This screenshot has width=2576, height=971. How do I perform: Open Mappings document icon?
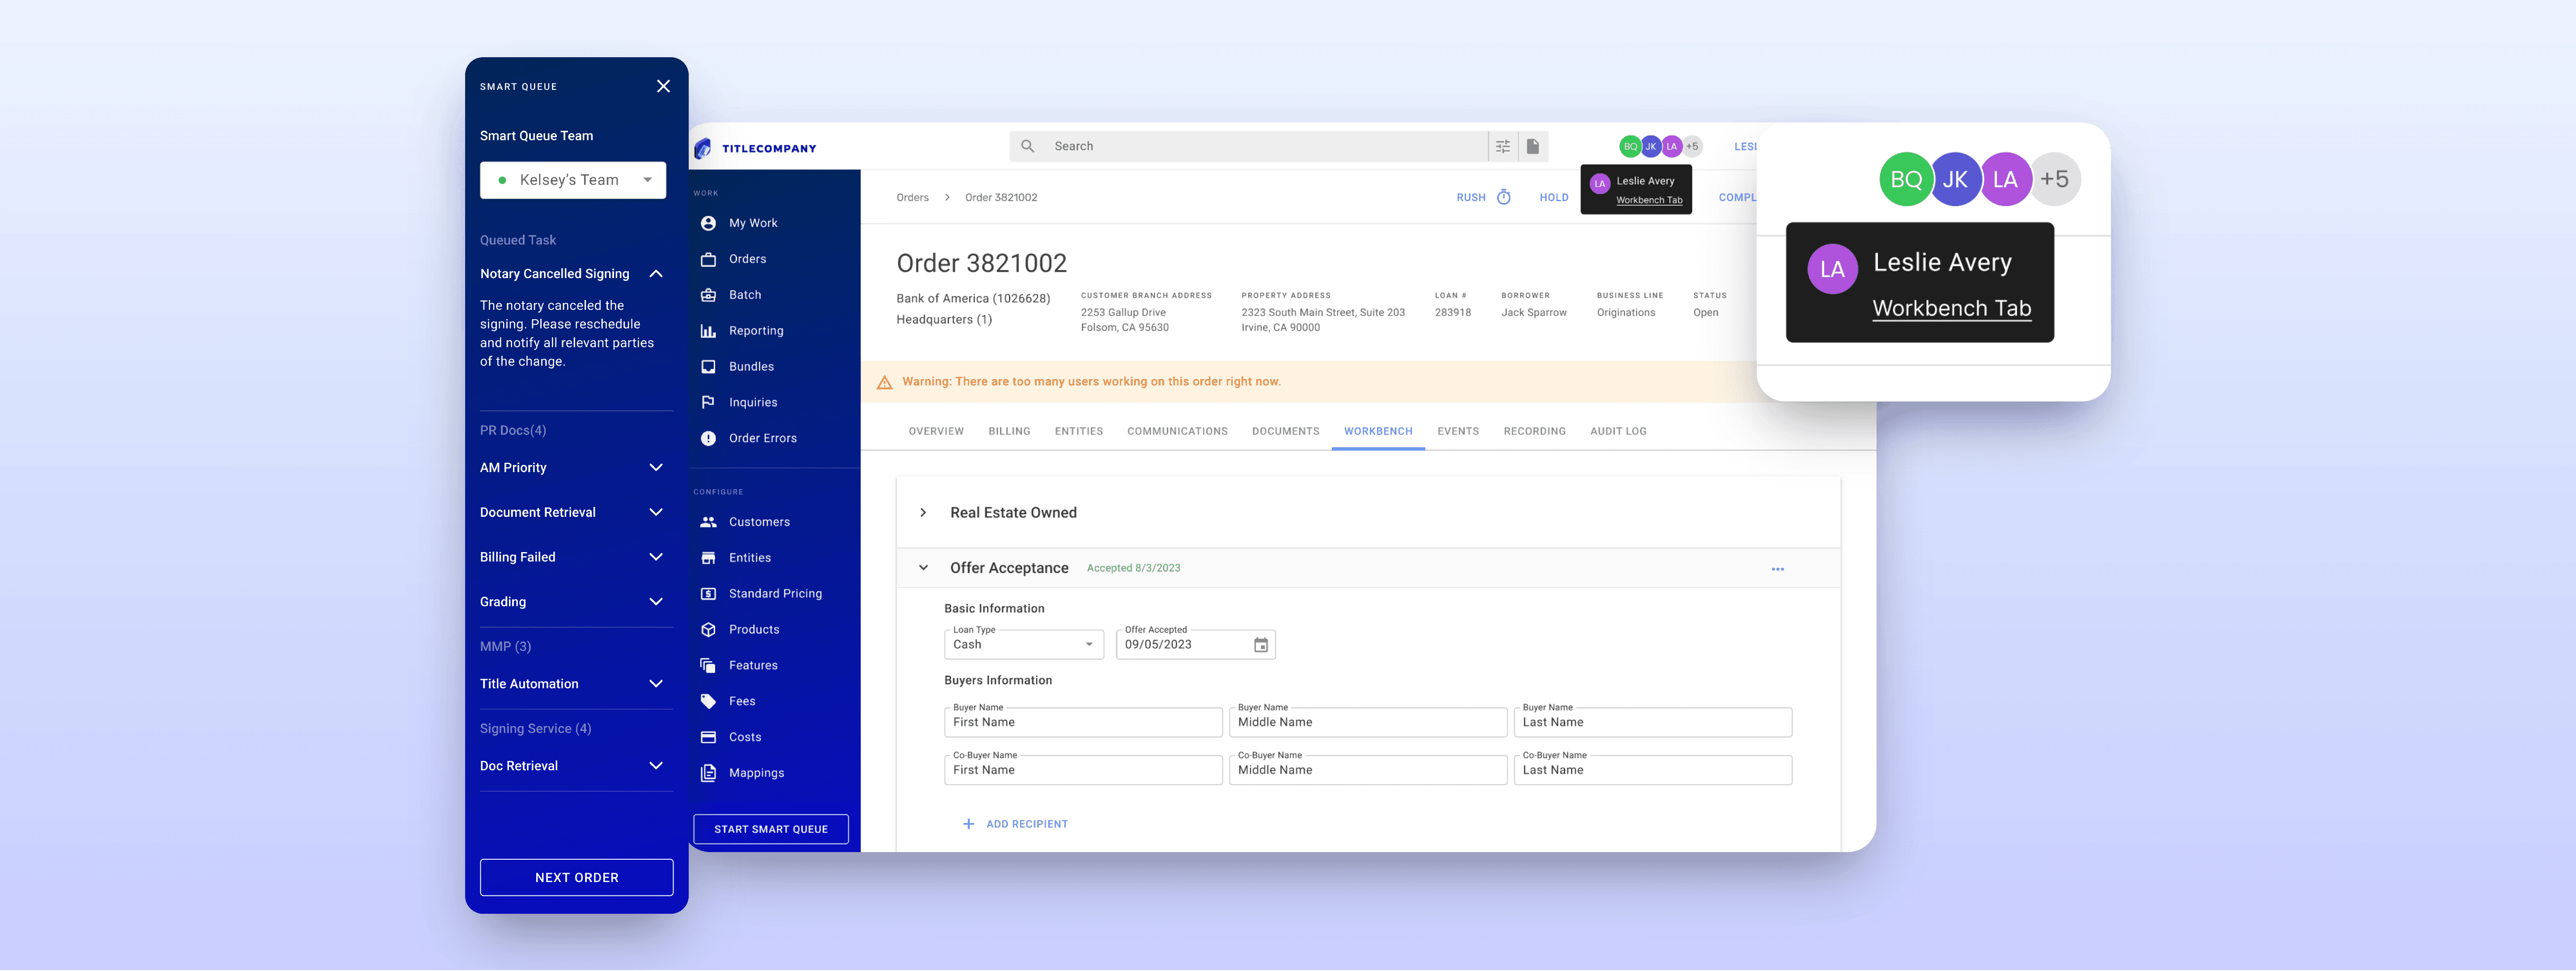[708, 773]
